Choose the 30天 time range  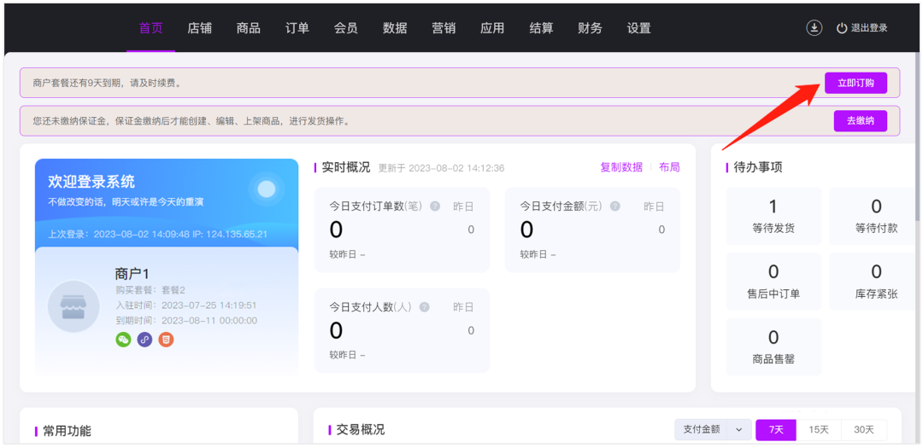pyautogui.click(x=864, y=429)
